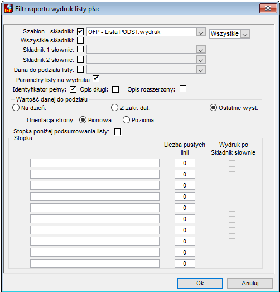The image size is (280, 292).
Task: Click the Wydruk po Składnik słownie header
Action: (233, 149)
